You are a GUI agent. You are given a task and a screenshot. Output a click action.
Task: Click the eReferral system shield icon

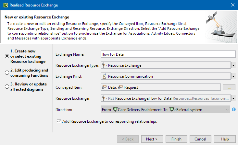(171, 110)
